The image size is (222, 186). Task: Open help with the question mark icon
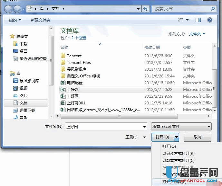(x=209, y=20)
